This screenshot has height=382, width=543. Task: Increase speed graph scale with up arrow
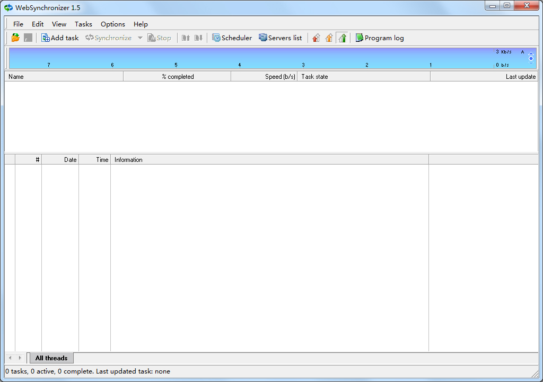531,53
